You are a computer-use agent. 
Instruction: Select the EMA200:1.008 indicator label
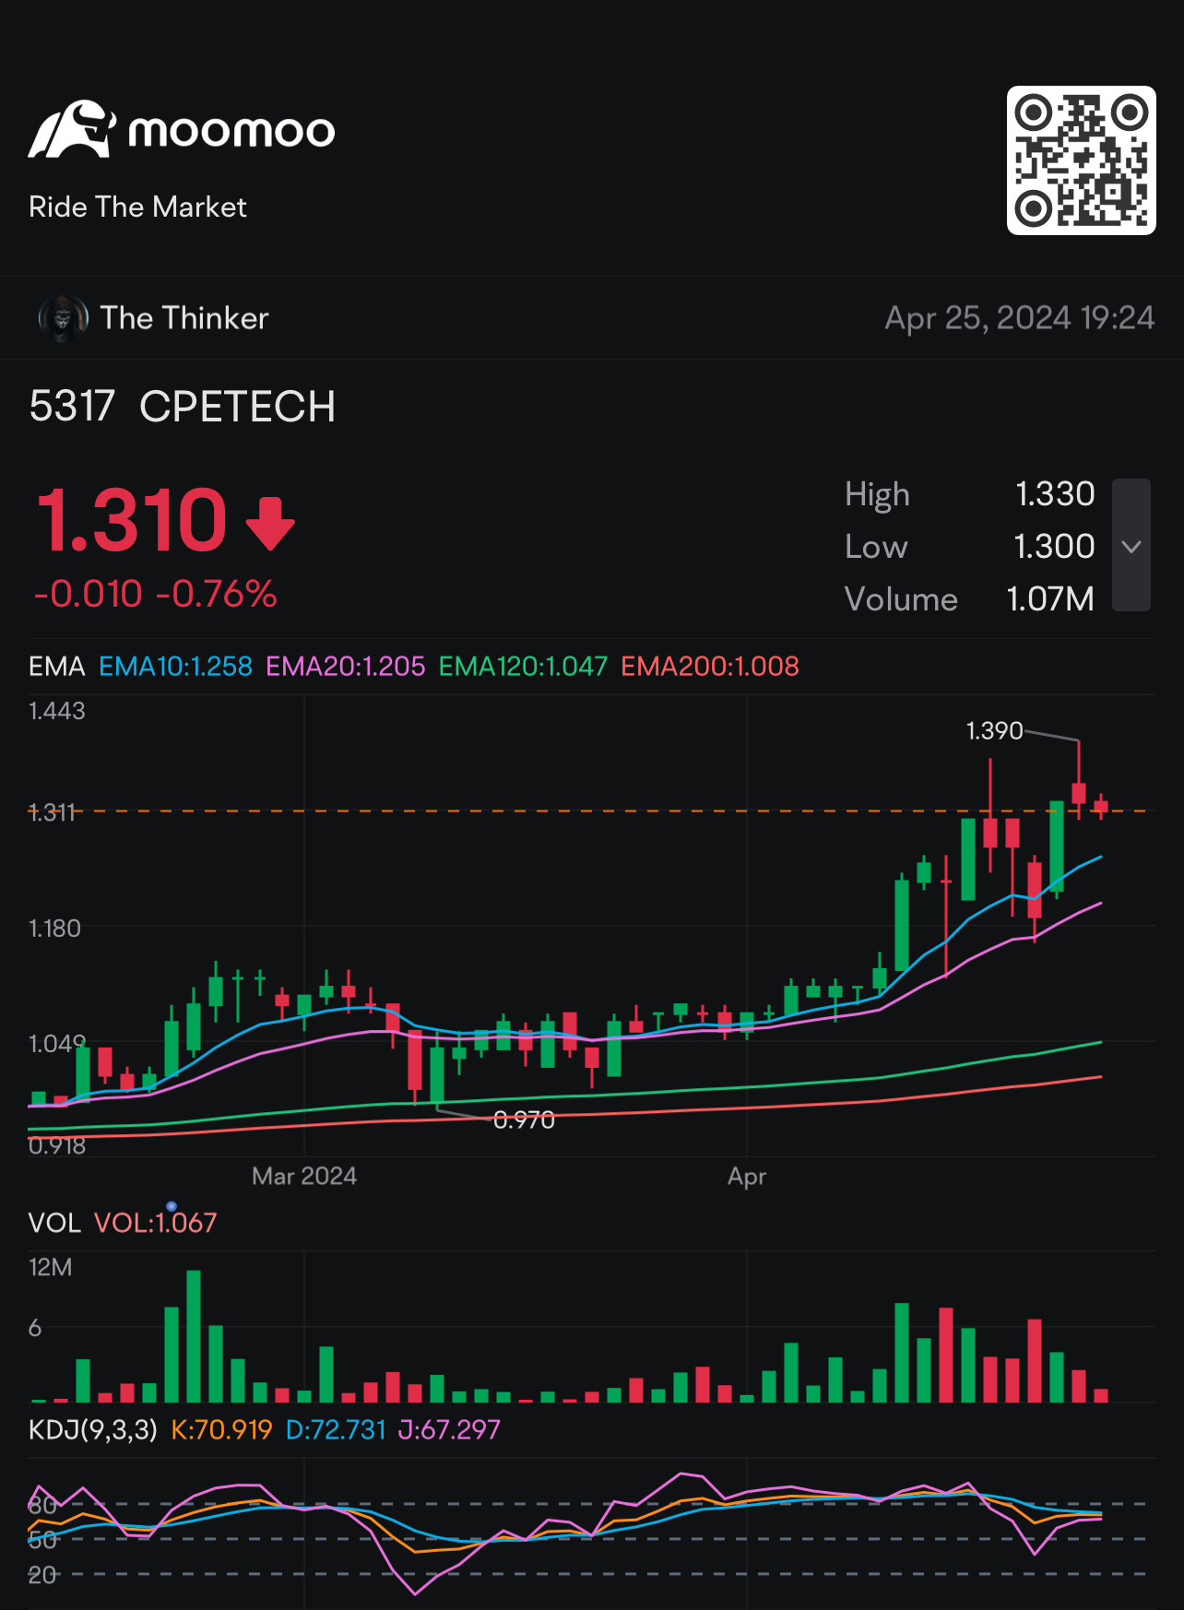710,667
